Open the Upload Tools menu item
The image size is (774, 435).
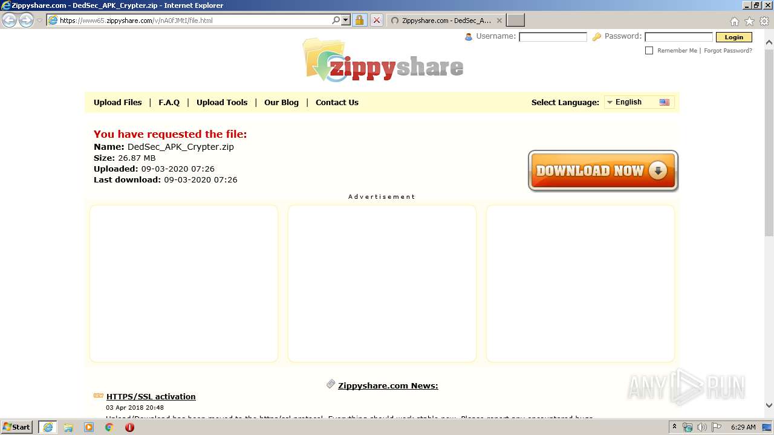[x=222, y=102]
